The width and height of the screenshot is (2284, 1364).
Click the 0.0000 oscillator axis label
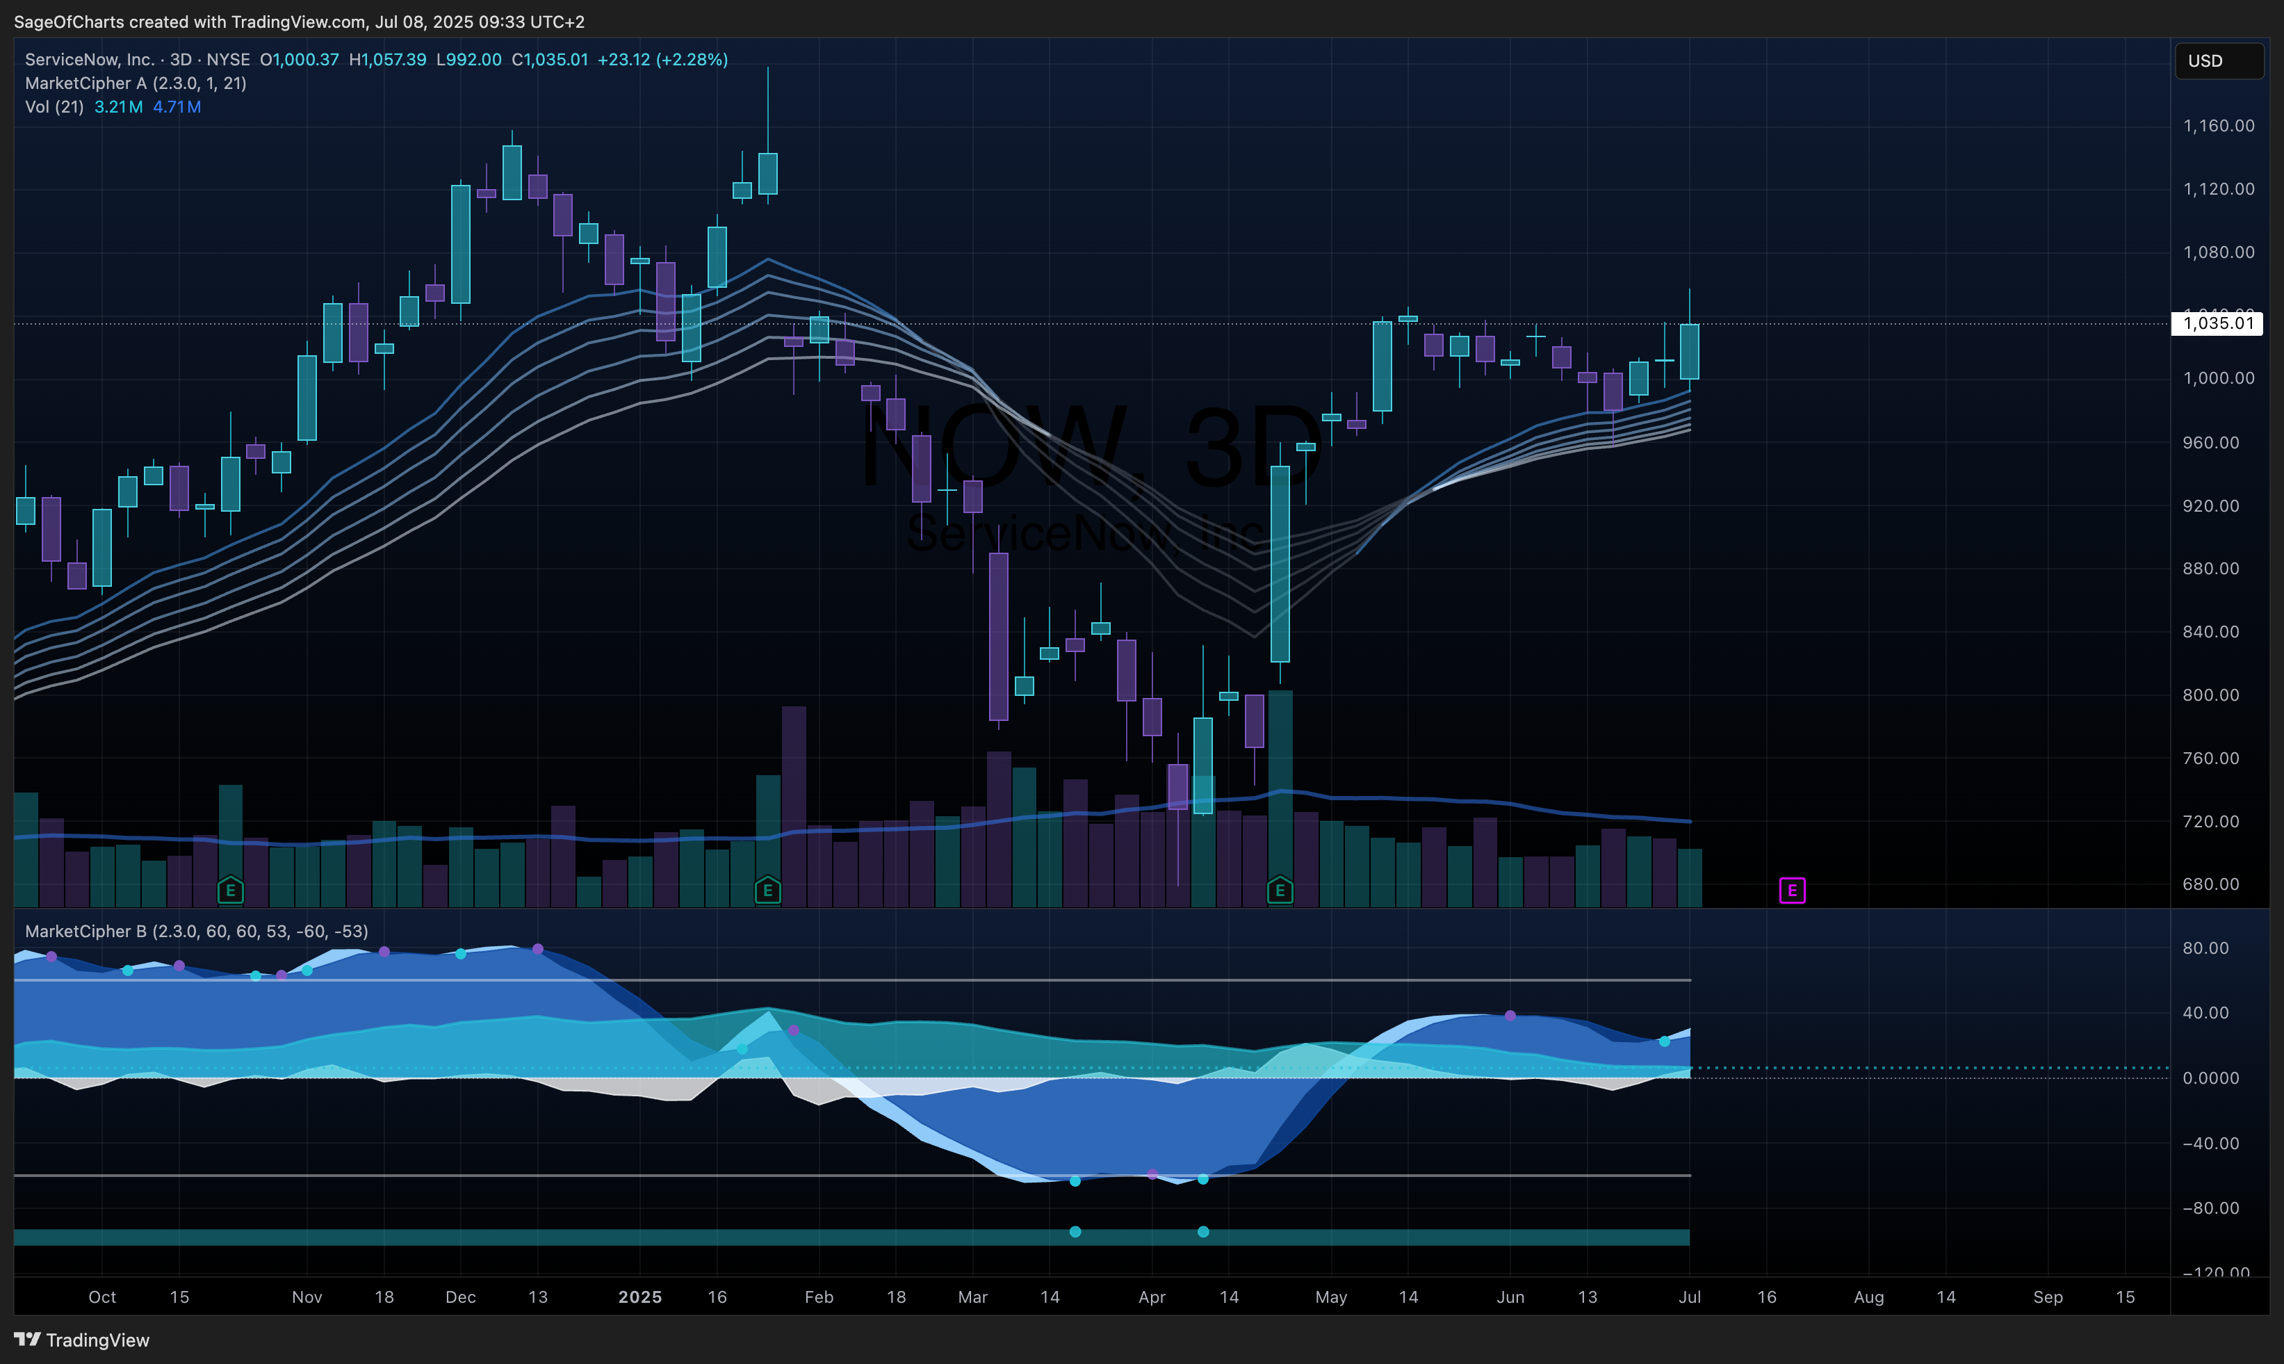tap(2212, 1078)
